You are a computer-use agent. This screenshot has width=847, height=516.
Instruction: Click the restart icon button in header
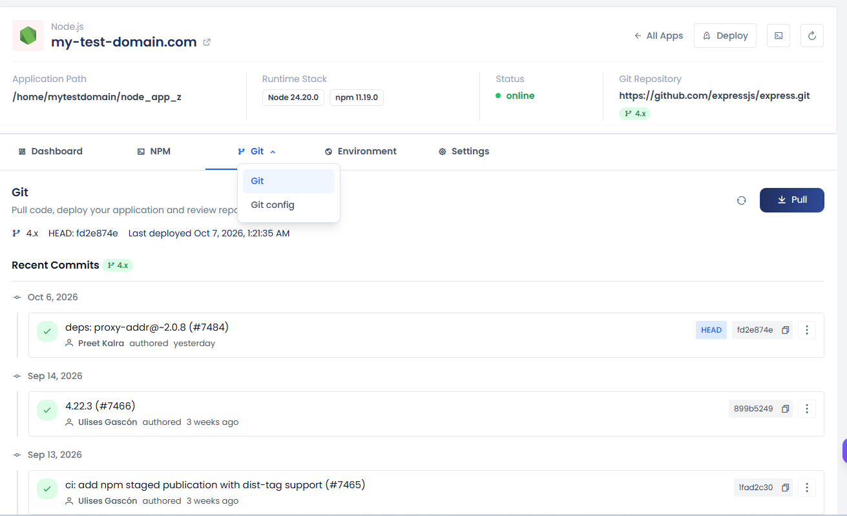click(x=812, y=36)
